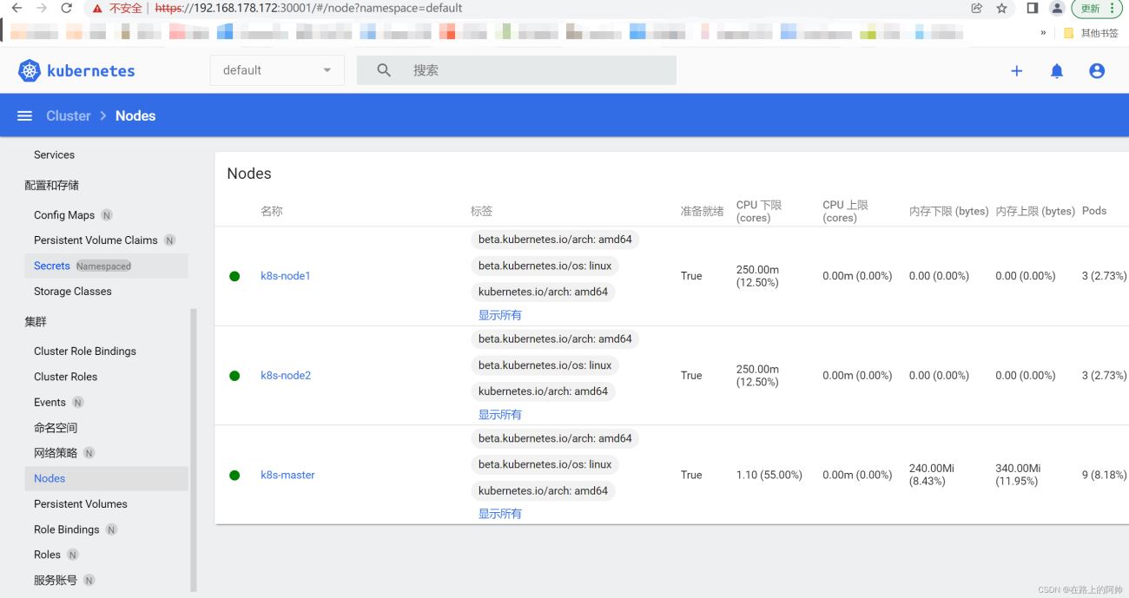Go forward with browser forward arrow
The height and width of the screenshot is (598, 1129).
[42, 8]
